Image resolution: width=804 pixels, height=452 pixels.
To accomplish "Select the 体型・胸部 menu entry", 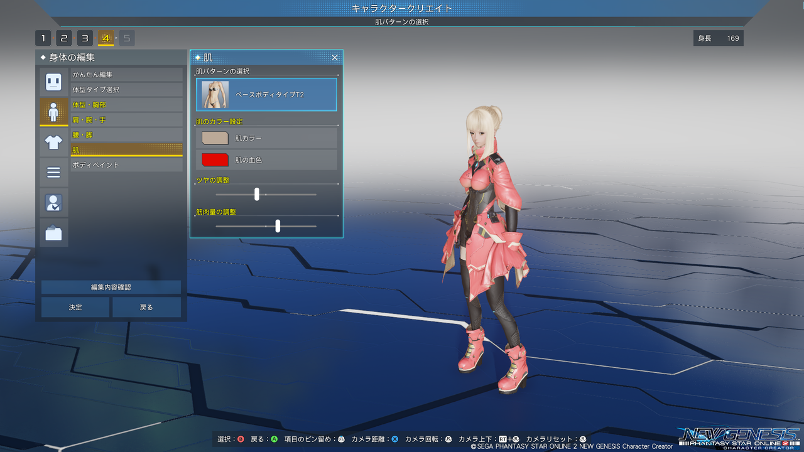I will [126, 105].
